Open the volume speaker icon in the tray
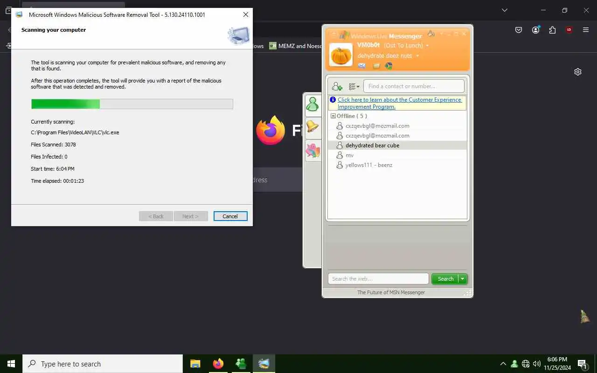 pyautogui.click(x=537, y=364)
